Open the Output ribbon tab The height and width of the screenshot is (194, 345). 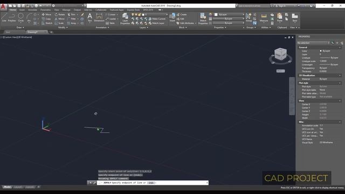pyautogui.click(x=77, y=10)
